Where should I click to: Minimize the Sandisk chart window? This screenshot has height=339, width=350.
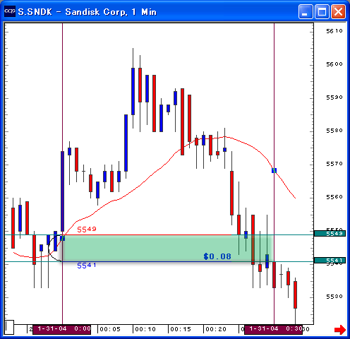(306, 11)
